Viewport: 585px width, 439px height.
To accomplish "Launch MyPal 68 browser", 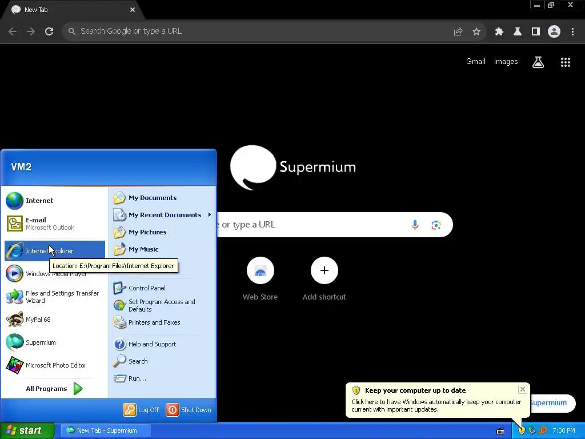I will tap(54, 320).
